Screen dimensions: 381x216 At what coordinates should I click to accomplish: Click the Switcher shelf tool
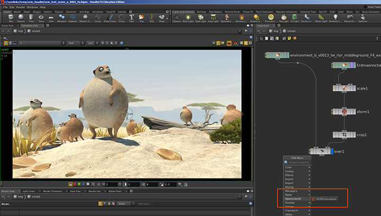click(x=363, y=18)
